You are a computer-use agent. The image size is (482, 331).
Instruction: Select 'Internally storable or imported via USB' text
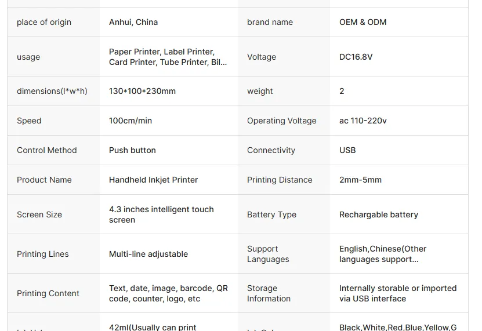398,293
